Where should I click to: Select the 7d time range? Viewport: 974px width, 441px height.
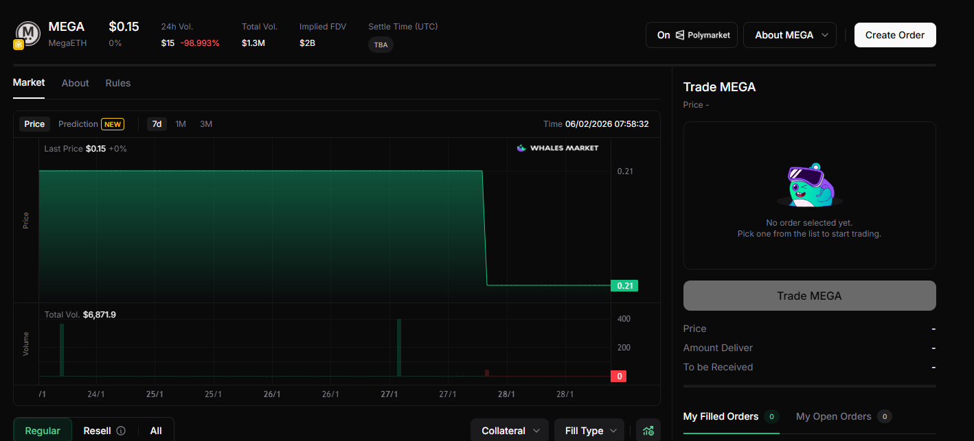click(x=157, y=124)
